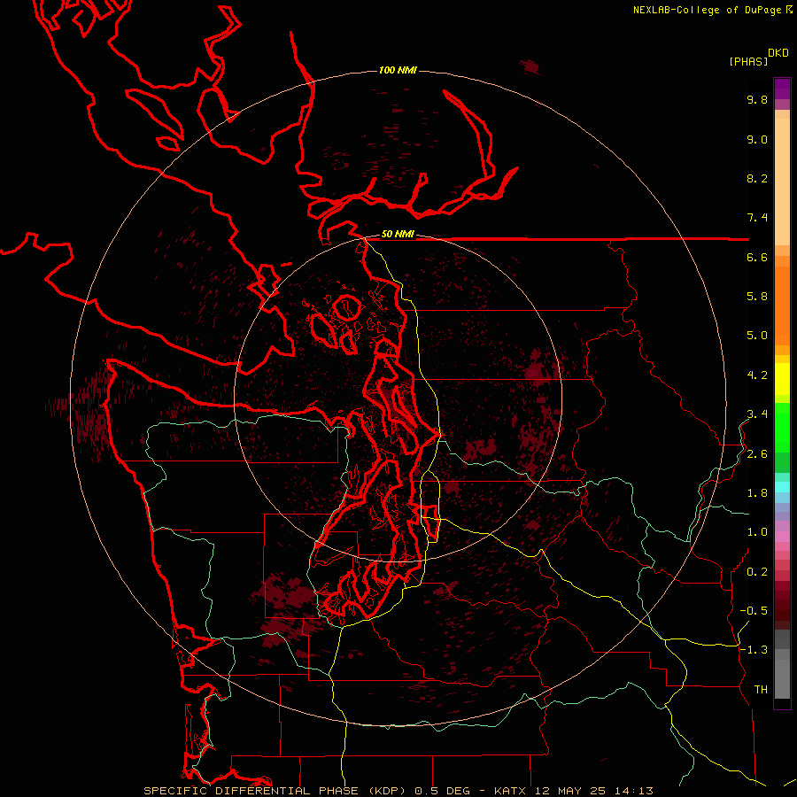Click the 4.2 scale value

[757, 375]
